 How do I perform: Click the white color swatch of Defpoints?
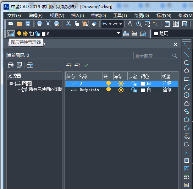point(143,90)
